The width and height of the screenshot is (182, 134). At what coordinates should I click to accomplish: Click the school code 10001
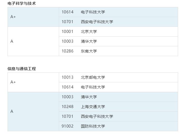tap(67, 32)
